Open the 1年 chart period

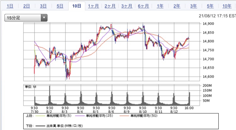160,6
